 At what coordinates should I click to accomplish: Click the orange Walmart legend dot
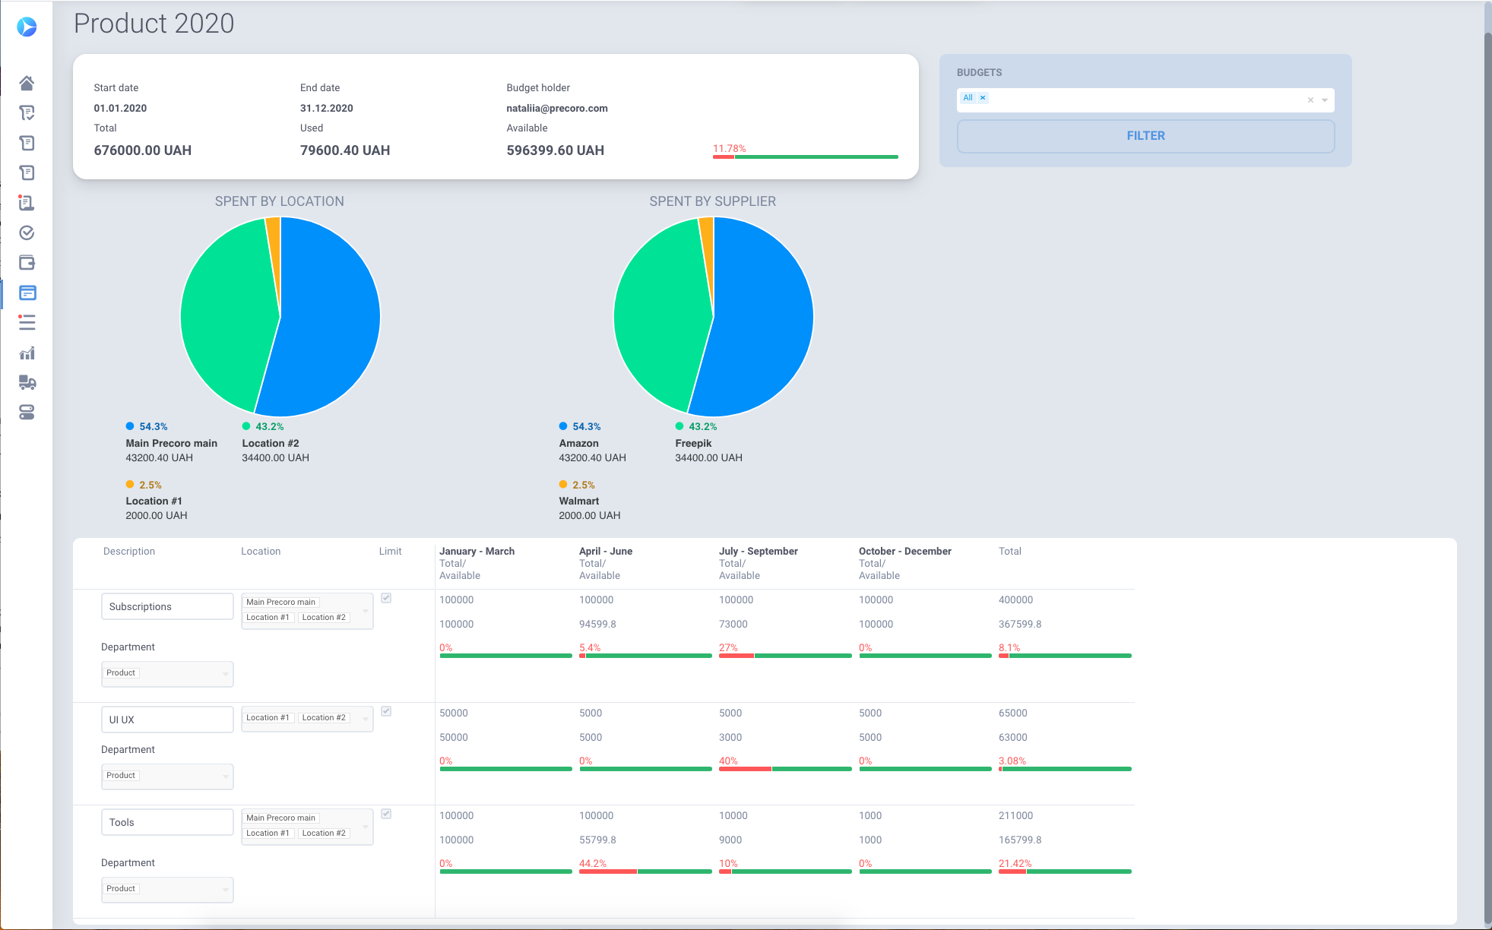pyautogui.click(x=563, y=484)
